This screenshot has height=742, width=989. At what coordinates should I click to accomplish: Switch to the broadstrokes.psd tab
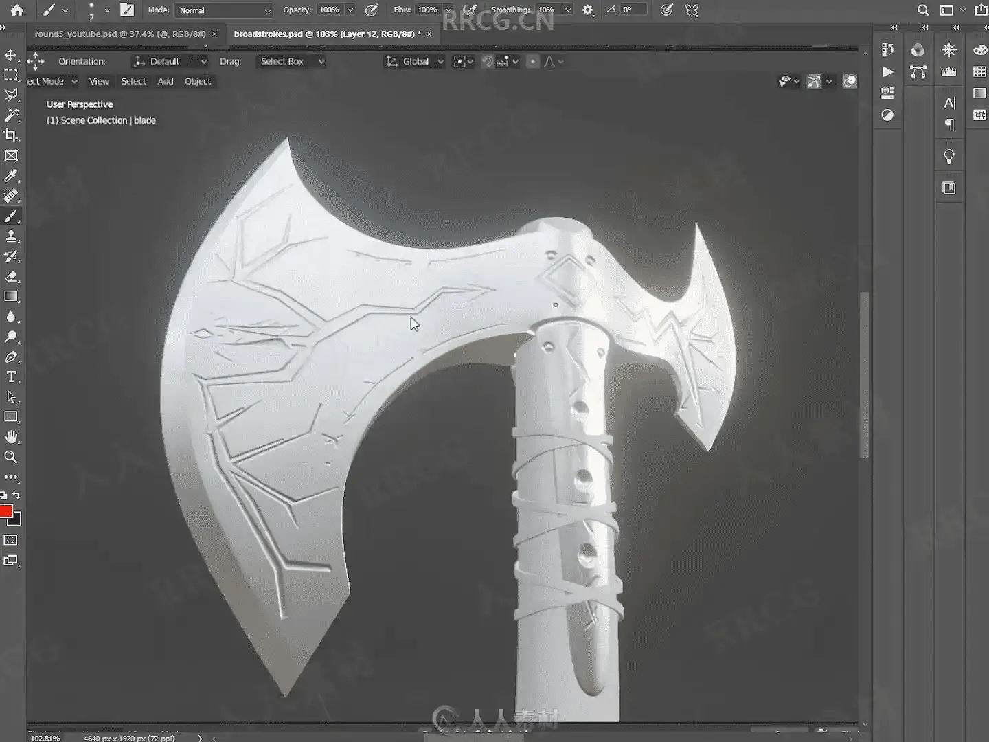coord(328,34)
